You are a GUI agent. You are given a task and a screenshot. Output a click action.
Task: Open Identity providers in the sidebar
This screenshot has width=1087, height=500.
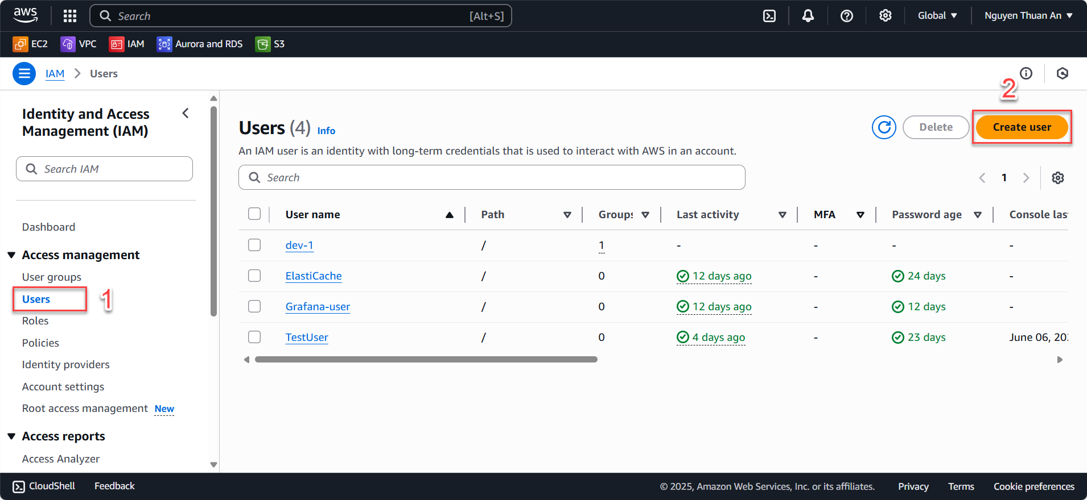(x=66, y=365)
